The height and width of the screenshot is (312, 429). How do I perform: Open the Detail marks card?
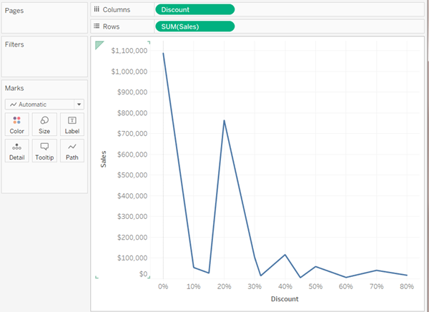coord(16,151)
